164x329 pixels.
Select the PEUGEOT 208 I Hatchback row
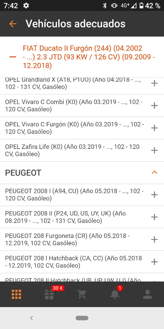pos(74,262)
